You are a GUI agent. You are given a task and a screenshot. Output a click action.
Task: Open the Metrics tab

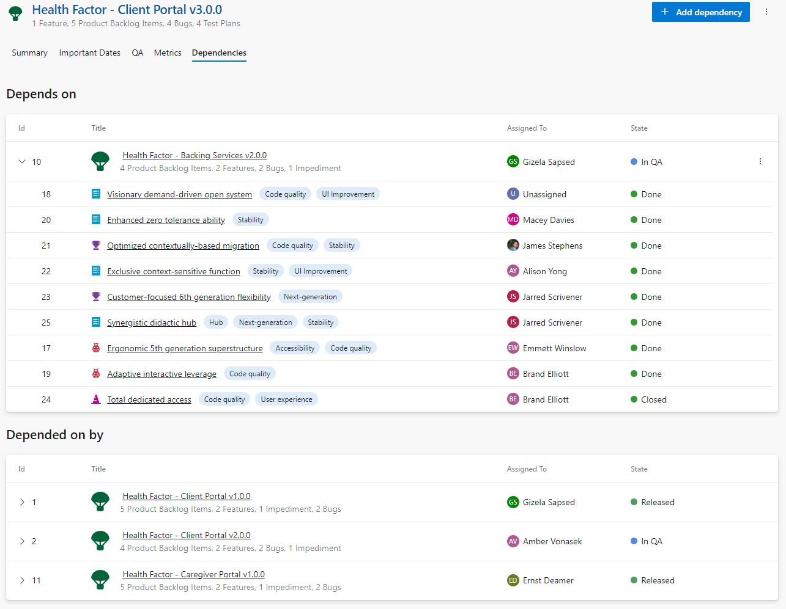tap(167, 53)
